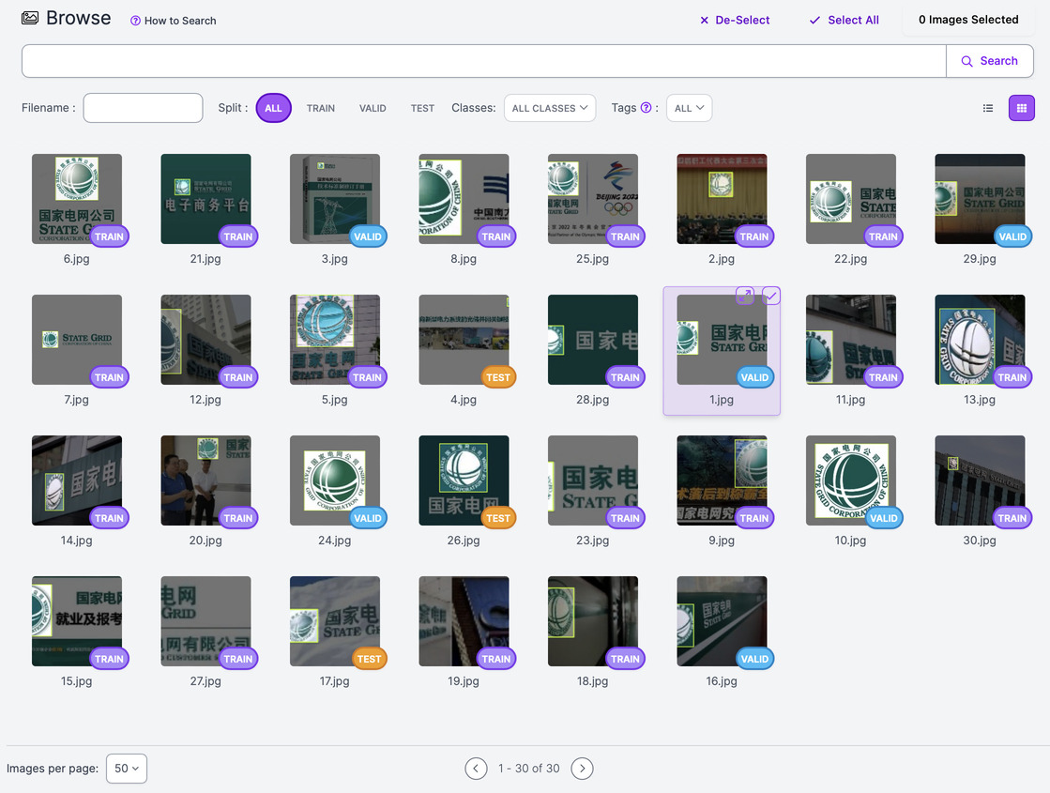1050x793 pixels.
Task: Filter by the TEST split
Action: pos(422,108)
